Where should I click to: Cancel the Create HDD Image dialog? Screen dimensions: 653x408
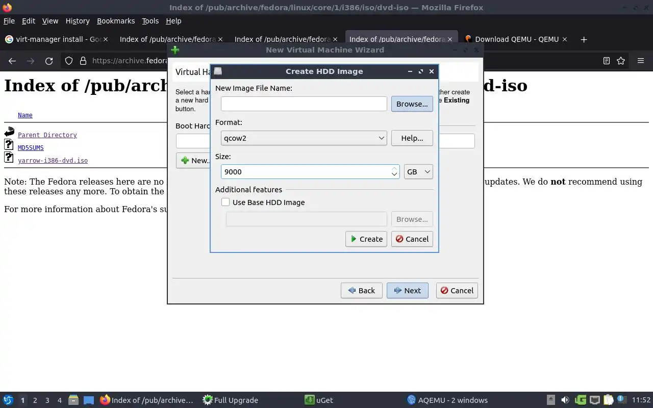click(412, 239)
